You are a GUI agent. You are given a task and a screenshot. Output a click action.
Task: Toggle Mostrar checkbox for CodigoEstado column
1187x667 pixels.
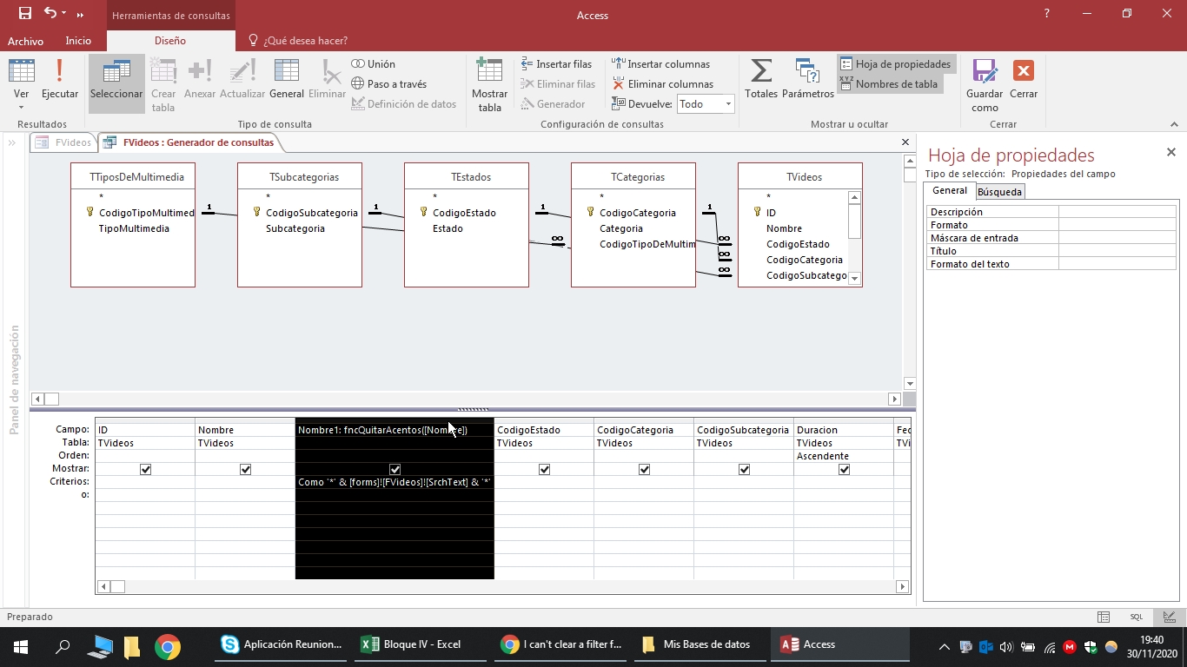point(544,469)
